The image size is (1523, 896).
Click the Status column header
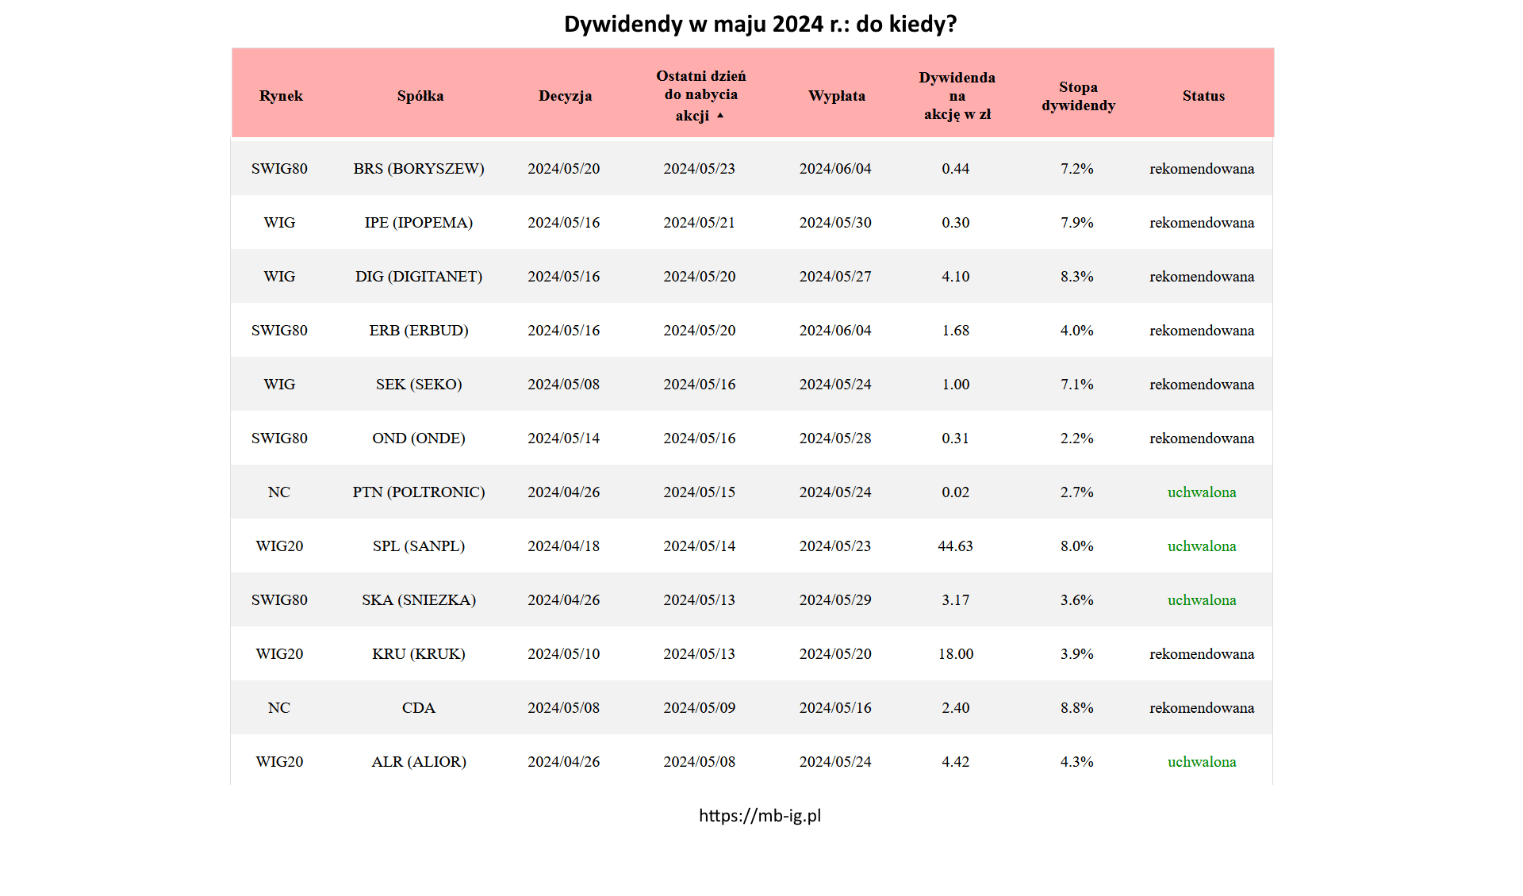(x=1203, y=96)
